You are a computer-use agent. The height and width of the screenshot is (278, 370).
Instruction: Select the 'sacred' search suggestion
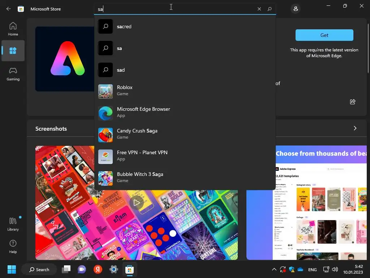click(185, 26)
